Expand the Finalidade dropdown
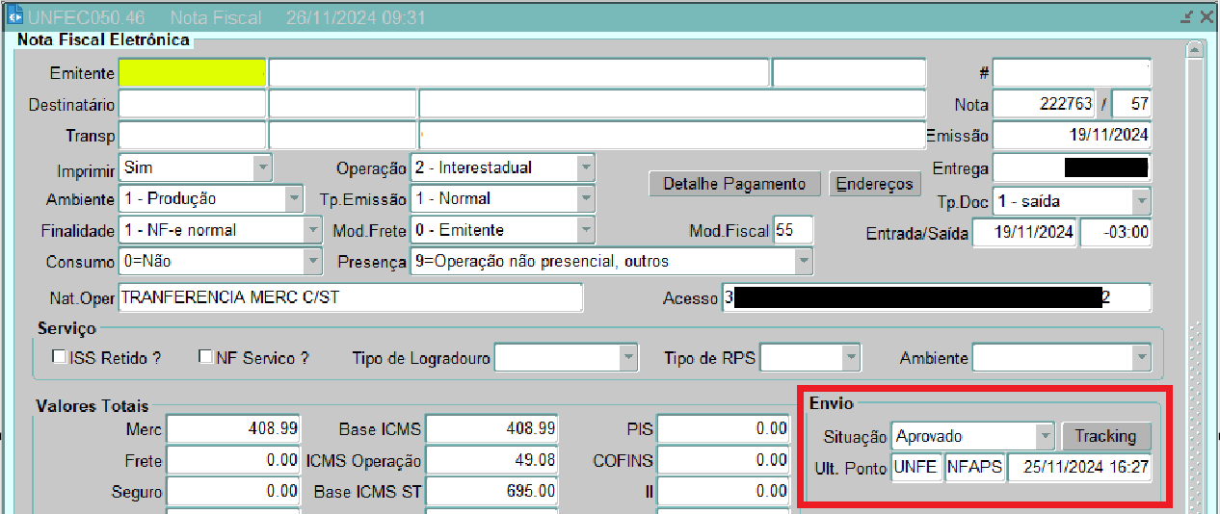This screenshot has height=514, width=1220. [312, 230]
